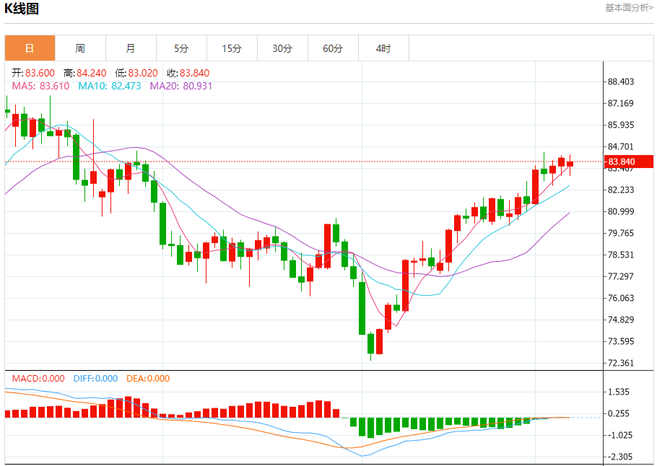The width and height of the screenshot is (657, 466).
Task: Switch to the 月 monthly tab
Action: coord(131,48)
